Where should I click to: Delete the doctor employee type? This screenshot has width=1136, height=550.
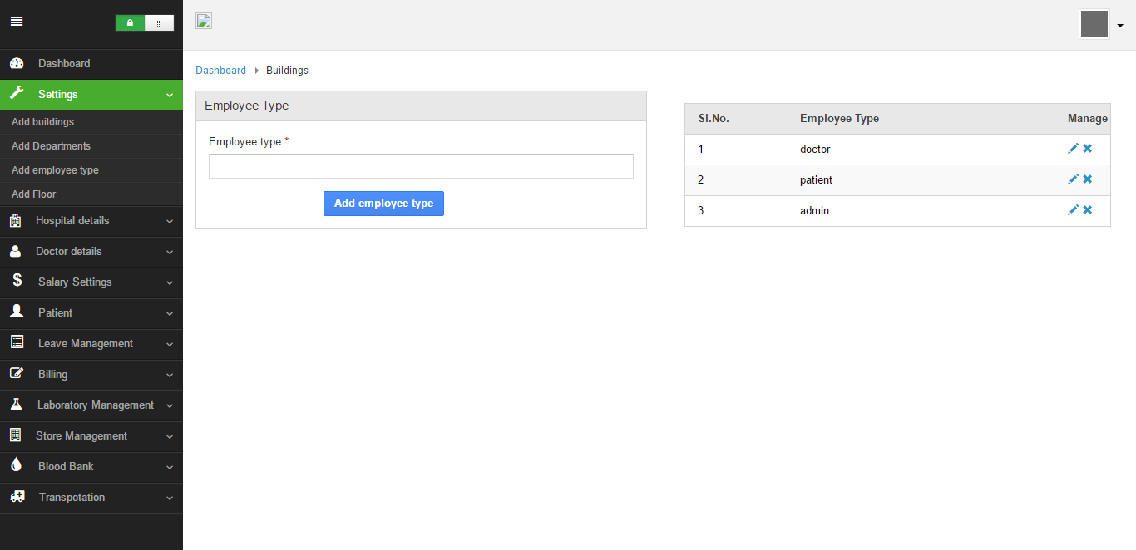point(1088,149)
